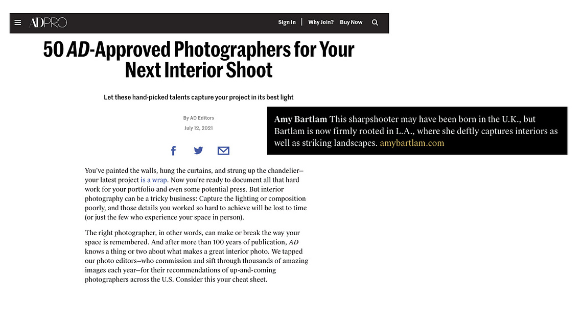This screenshot has height=326, width=582.
Task: Click the paragraph starting 'You've painted the walls'
Action: [196, 194]
